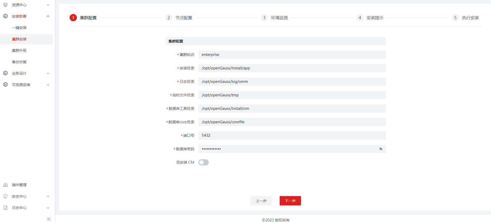Expand the 日志中心 menu chevron
Viewport: 491px width, 223px height.
[x=48, y=208]
